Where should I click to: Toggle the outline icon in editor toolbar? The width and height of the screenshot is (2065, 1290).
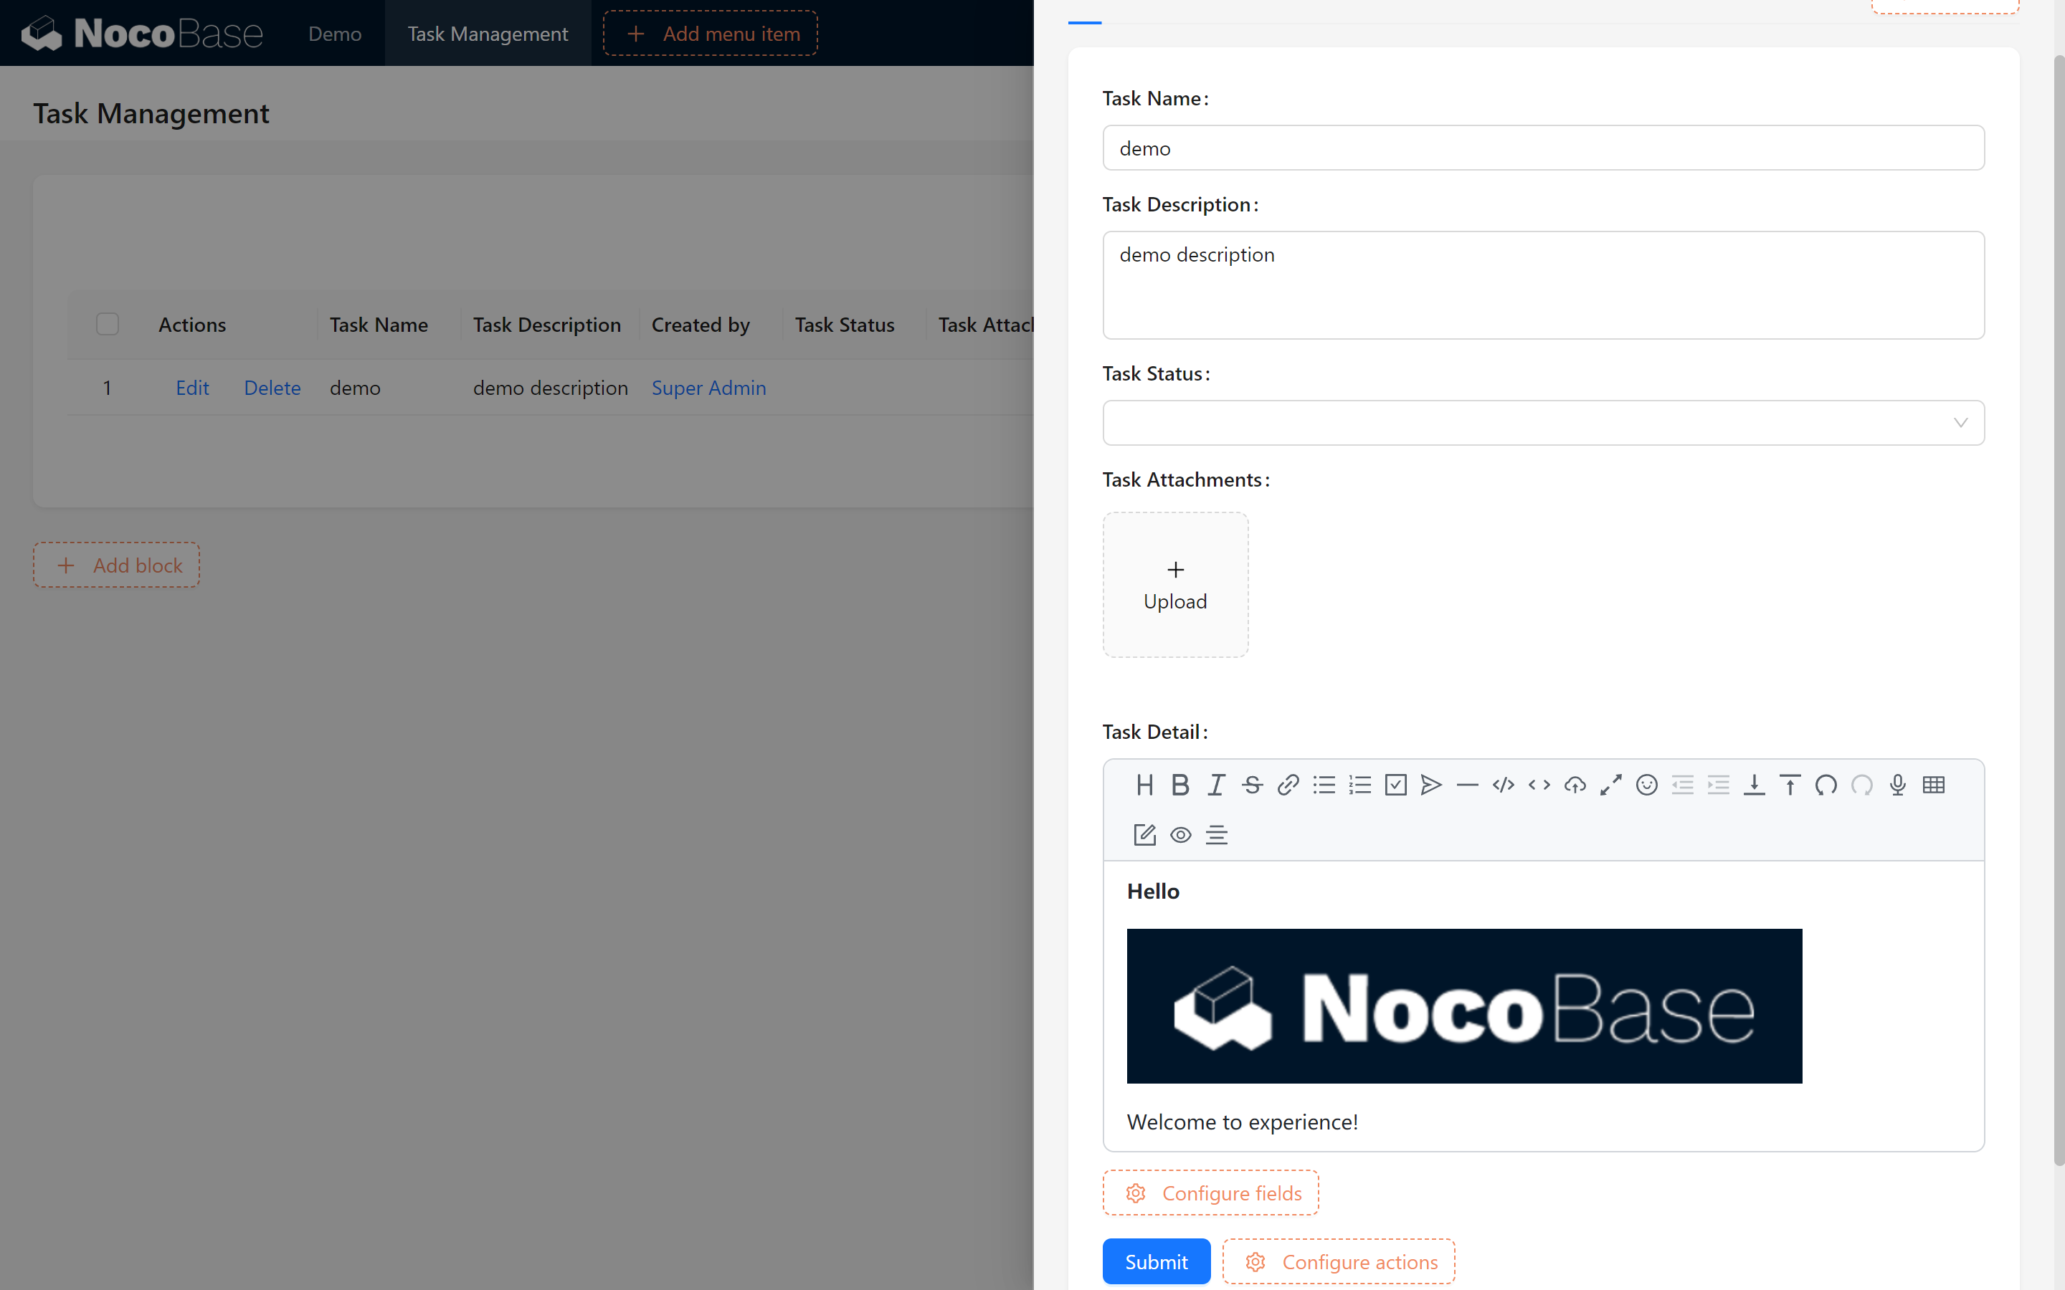click(1216, 834)
